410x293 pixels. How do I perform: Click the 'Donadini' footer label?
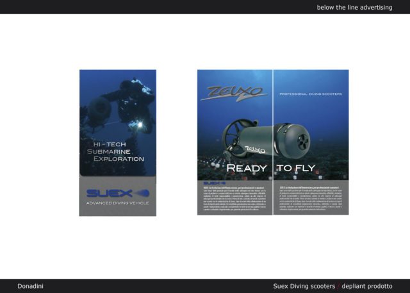tap(31, 286)
